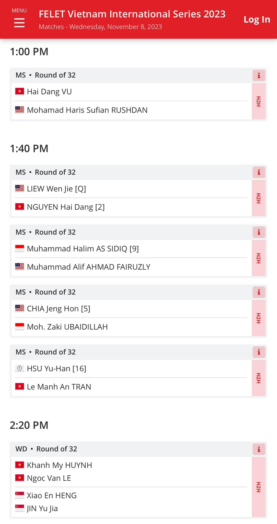Open player Mohamad Haris Sufian RUSHDAN
Viewport: 277px width, 524px height.
pyautogui.click(x=87, y=110)
